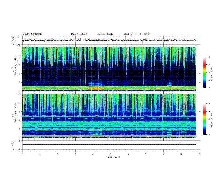Click the "0" tick on the Time axis
This screenshot has height=173, width=224.
[22, 154]
